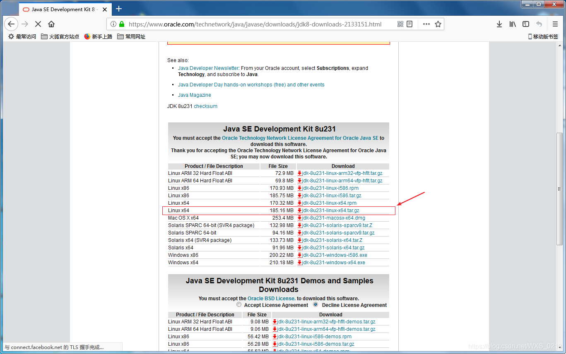Select Accept License Agreement radio button
Image resolution: width=566 pixels, height=354 pixels.
(x=239, y=304)
